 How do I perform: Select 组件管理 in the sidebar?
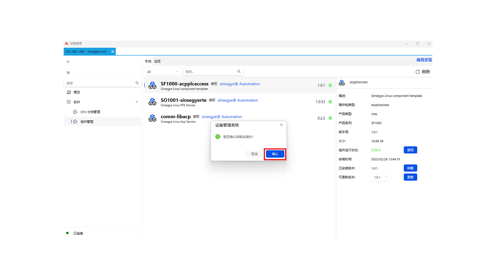click(x=103, y=122)
